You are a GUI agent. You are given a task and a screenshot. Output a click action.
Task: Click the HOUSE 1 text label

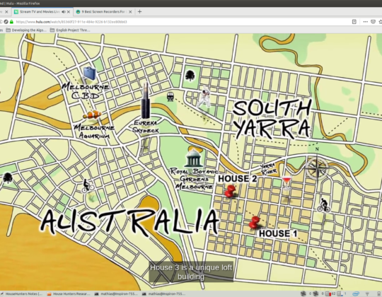(x=278, y=233)
